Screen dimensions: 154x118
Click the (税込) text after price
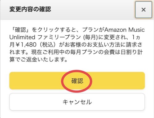[48, 45]
